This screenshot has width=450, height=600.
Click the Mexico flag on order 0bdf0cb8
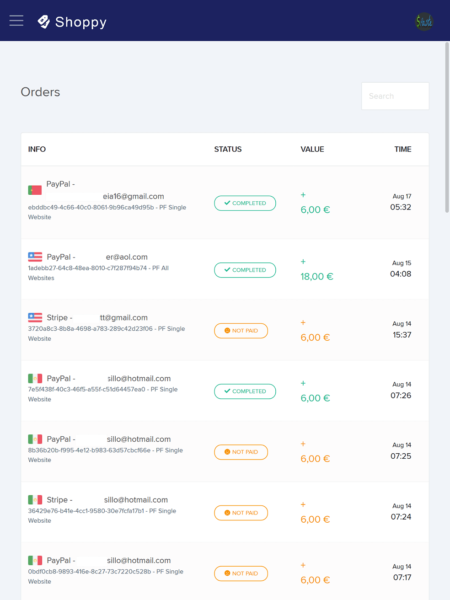click(35, 560)
